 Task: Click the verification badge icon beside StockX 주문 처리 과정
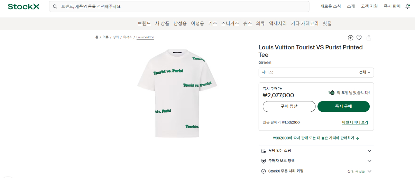(x=264, y=171)
